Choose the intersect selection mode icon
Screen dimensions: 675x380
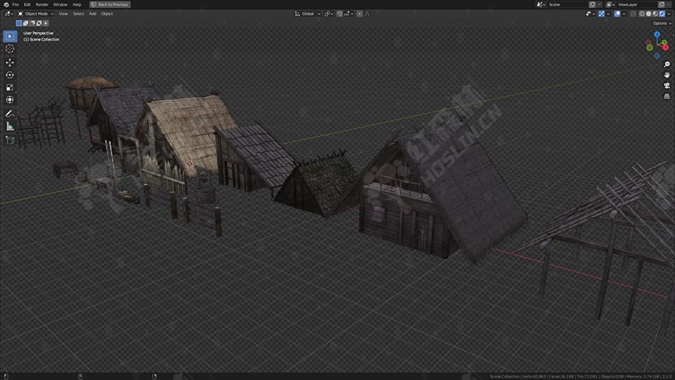tap(45, 23)
